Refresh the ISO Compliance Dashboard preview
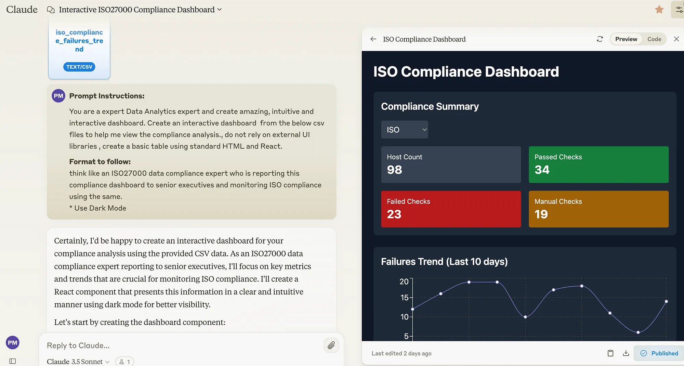Viewport: 684px width, 366px height. coord(600,39)
